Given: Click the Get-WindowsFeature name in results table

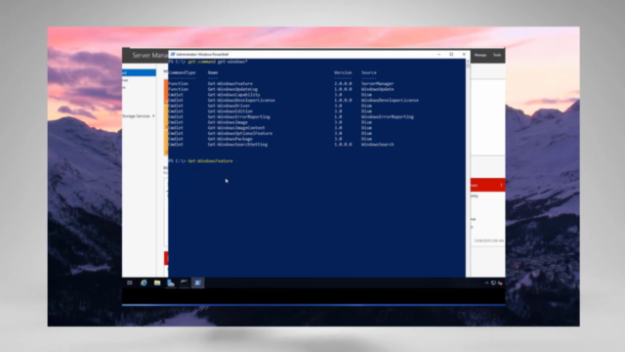Looking at the screenshot, I should [230, 84].
